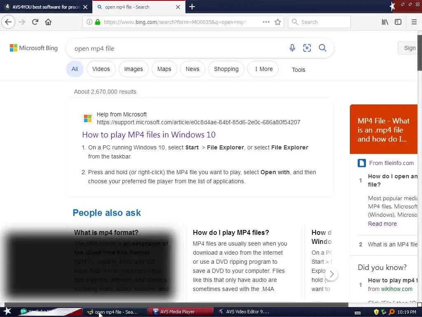This screenshot has width=422, height=317.
Task: Switch to Videos results
Action: (x=101, y=69)
